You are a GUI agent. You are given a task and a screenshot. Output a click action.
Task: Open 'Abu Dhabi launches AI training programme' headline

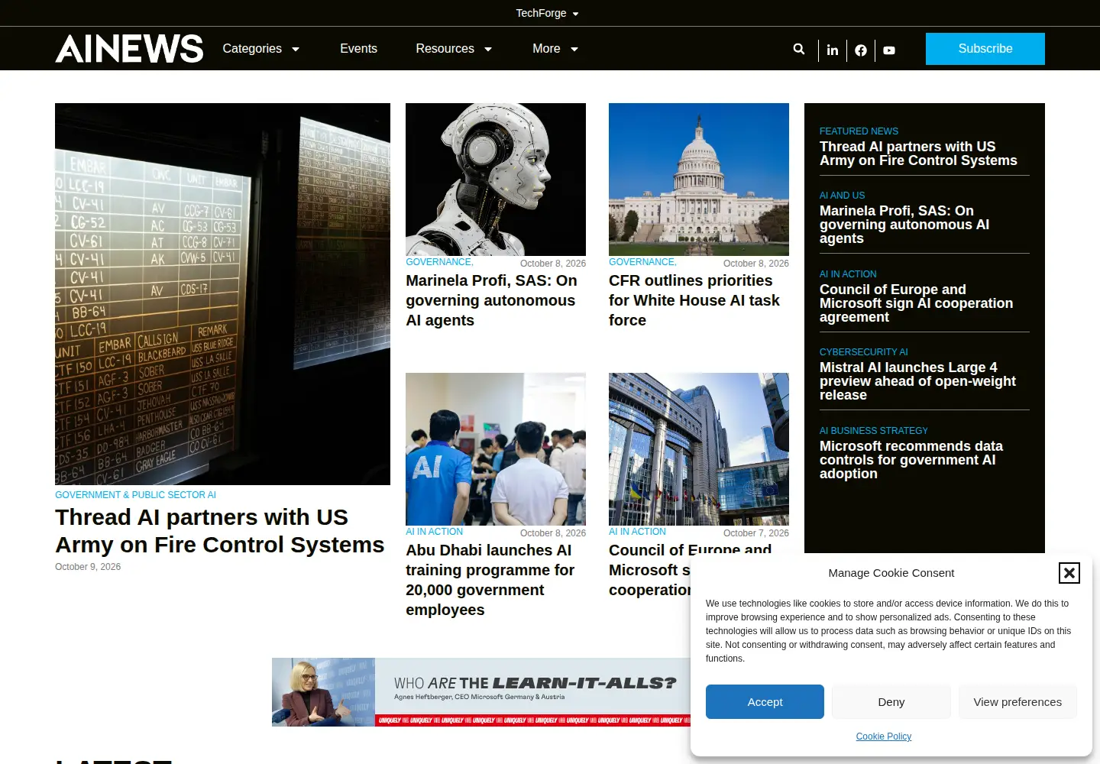point(490,580)
